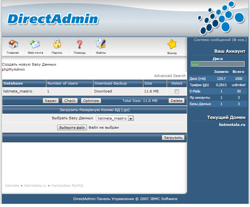The image size is (250, 207).
Task: Click the Диск (mb) row label
Action: [198, 79]
